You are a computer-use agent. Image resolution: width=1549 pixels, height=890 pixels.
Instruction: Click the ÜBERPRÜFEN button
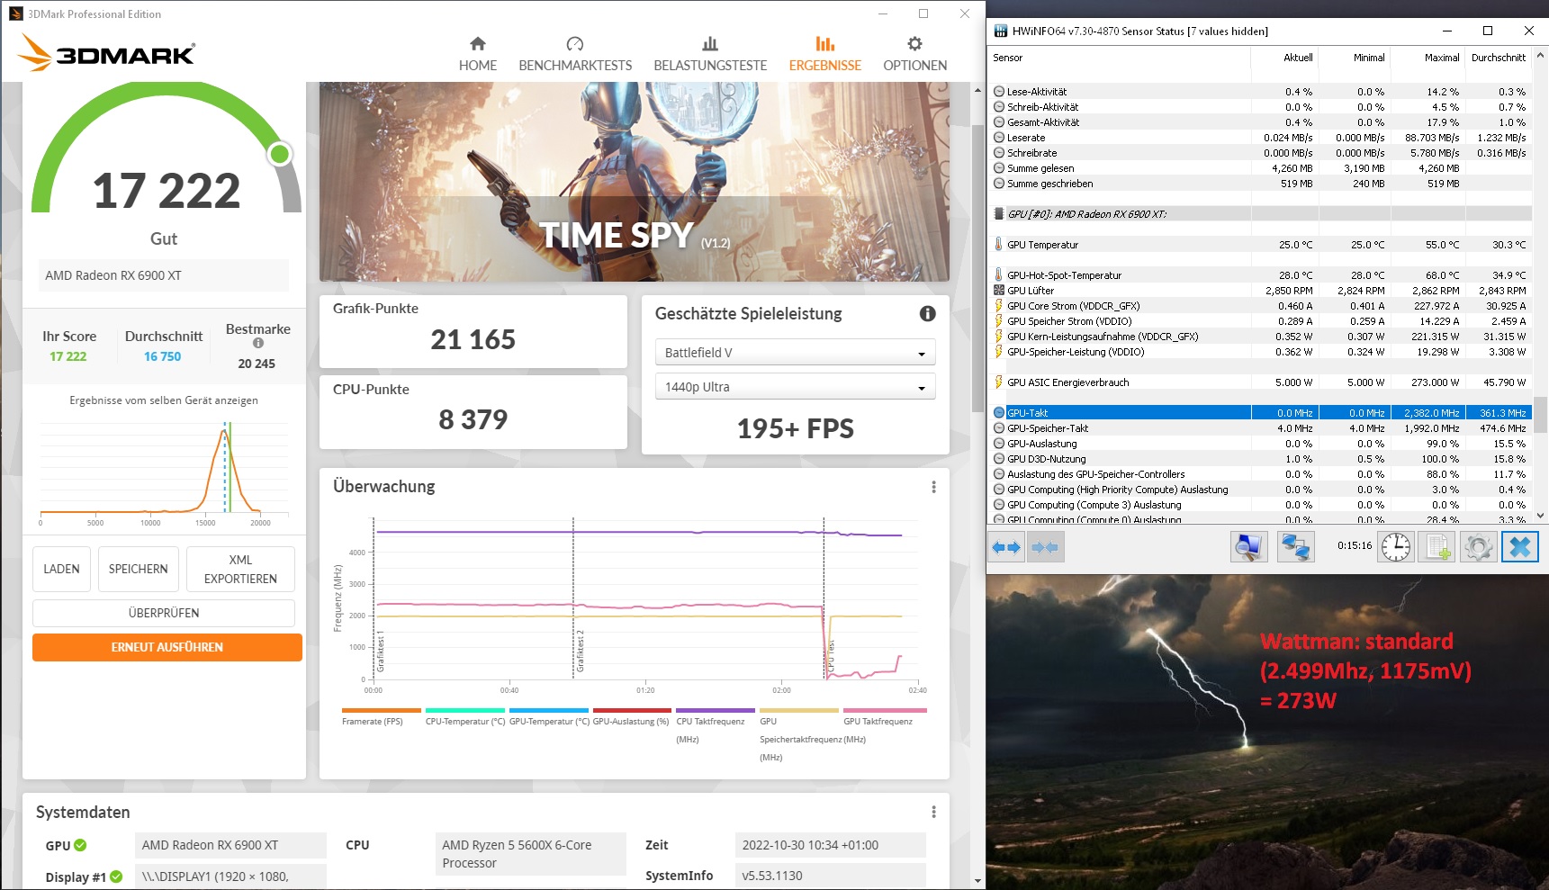pyautogui.click(x=164, y=613)
